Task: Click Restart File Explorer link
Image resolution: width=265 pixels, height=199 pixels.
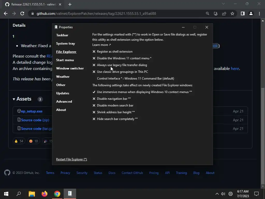Action: click(x=72, y=159)
